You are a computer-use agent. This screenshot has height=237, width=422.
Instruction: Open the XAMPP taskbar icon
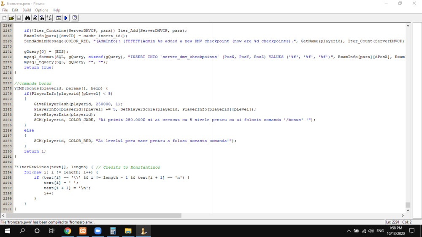pyautogui.click(x=83, y=231)
